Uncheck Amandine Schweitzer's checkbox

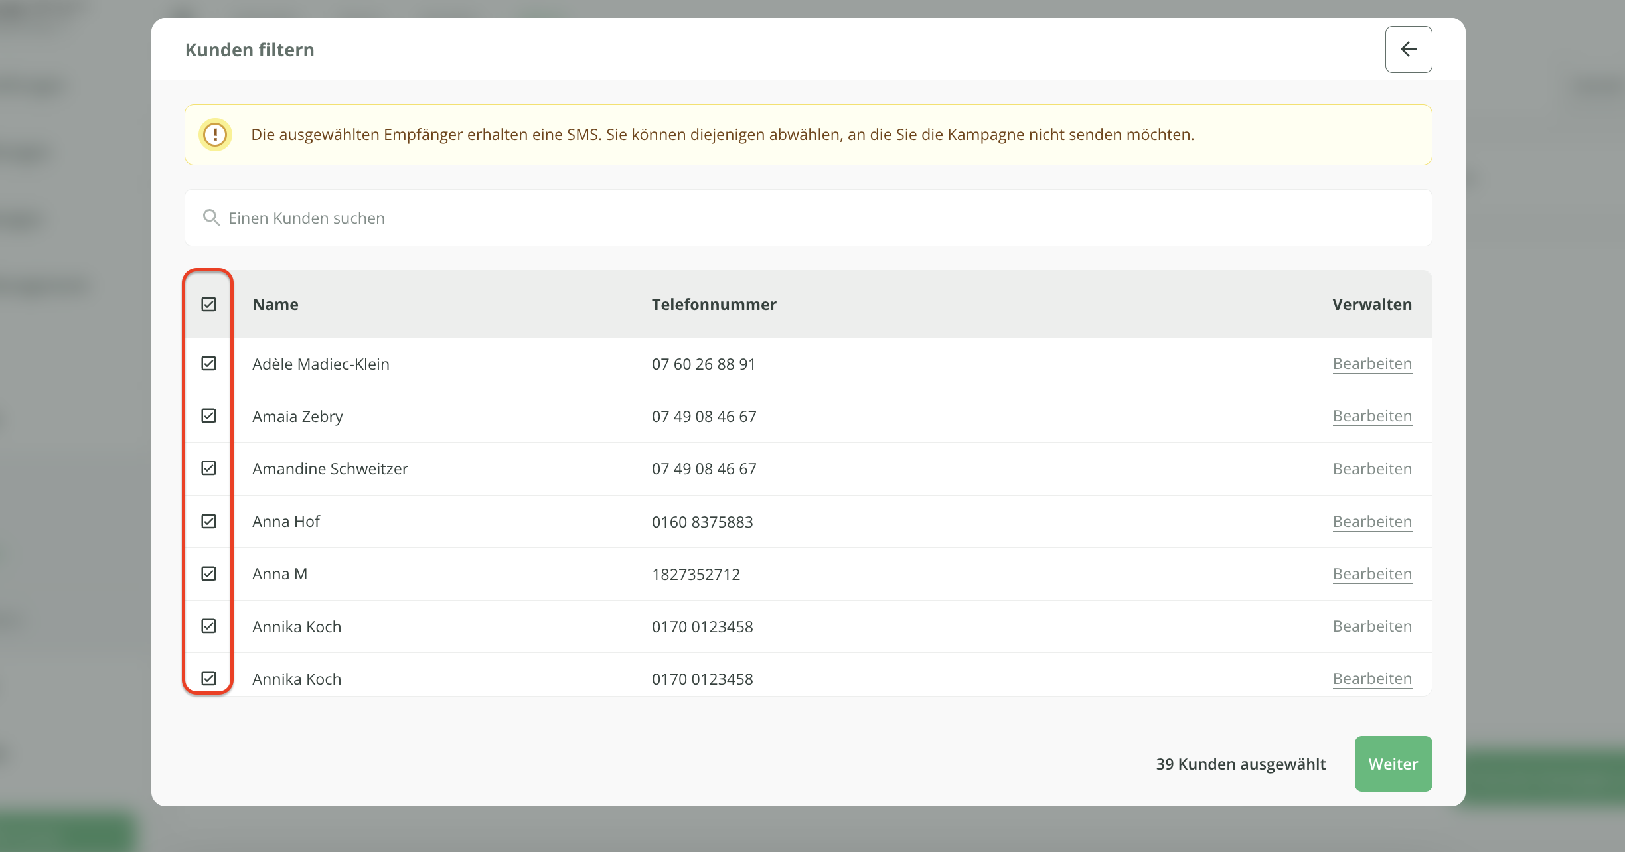click(x=208, y=468)
